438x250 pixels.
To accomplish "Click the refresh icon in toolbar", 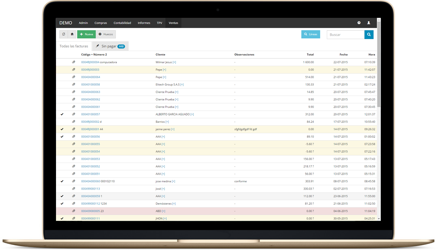I will point(64,34).
